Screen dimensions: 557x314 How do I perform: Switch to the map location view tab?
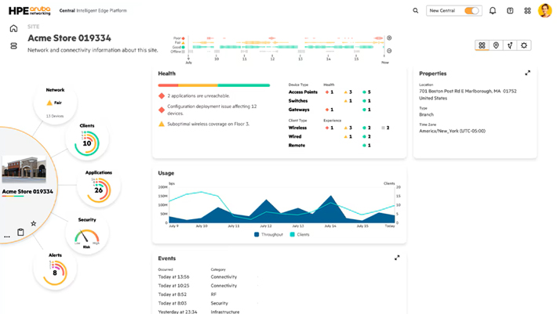tap(496, 45)
